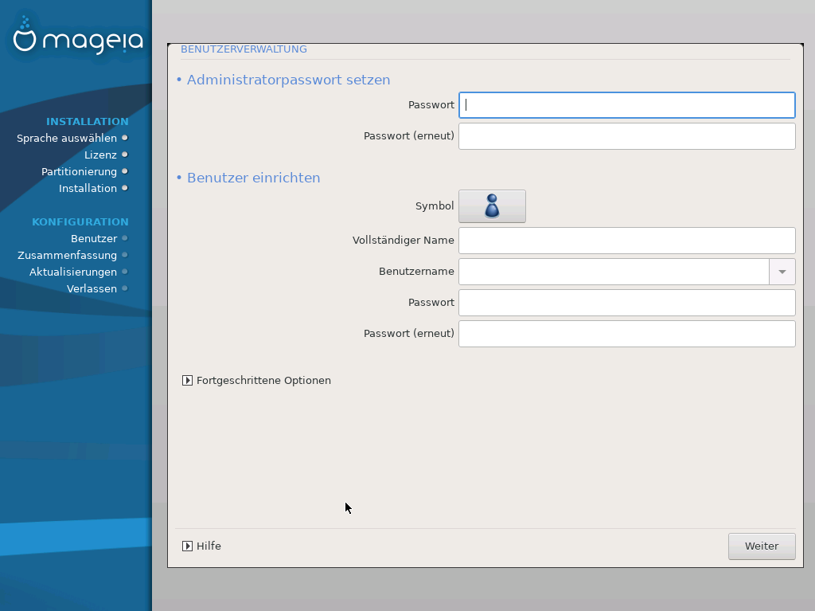Viewport: 815px width, 611px height.
Task: Click Zusammenfassung step in sidebar
Action: click(x=67, y=256)
